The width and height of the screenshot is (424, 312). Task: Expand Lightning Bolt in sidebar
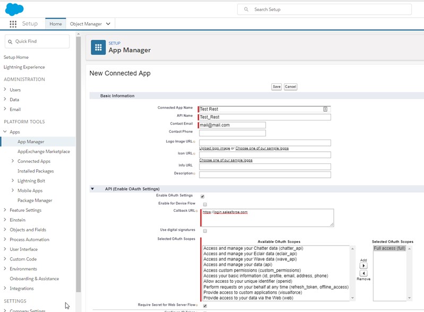[13, 180]
